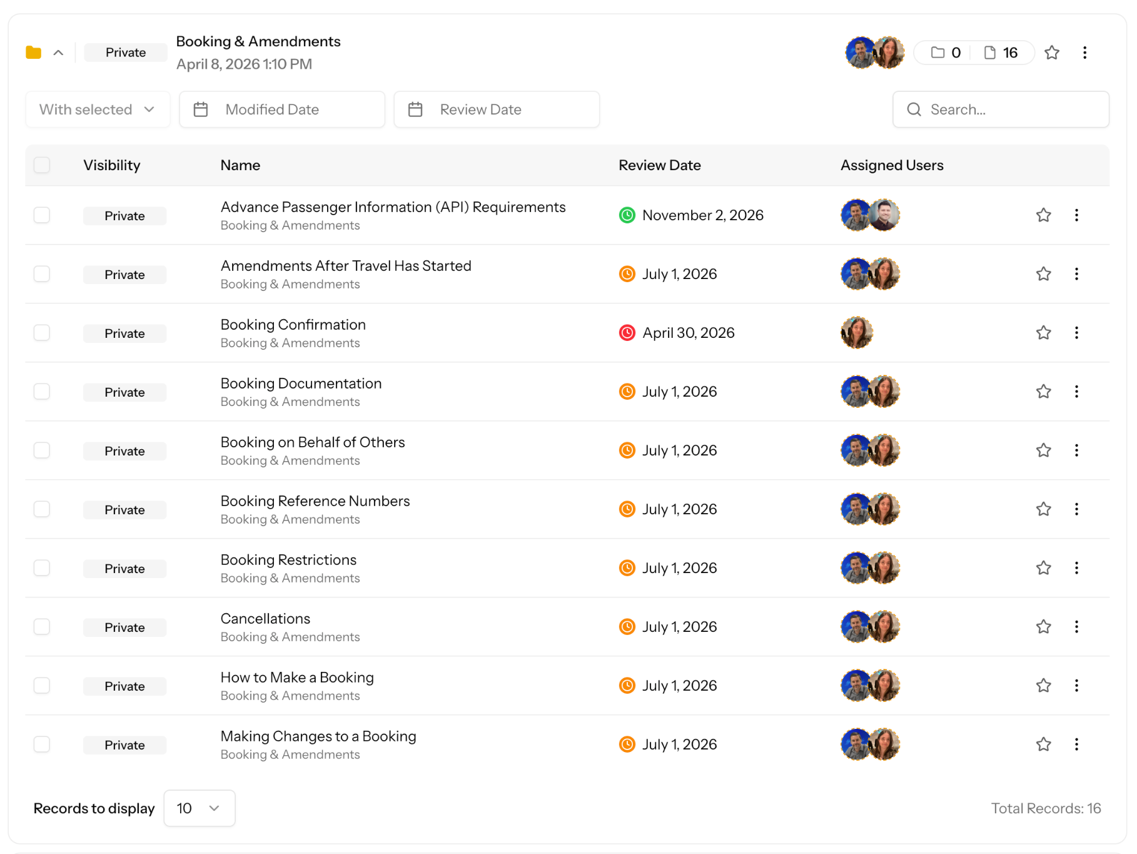Open more options for Making Changes row

[x=1076, y=745]
